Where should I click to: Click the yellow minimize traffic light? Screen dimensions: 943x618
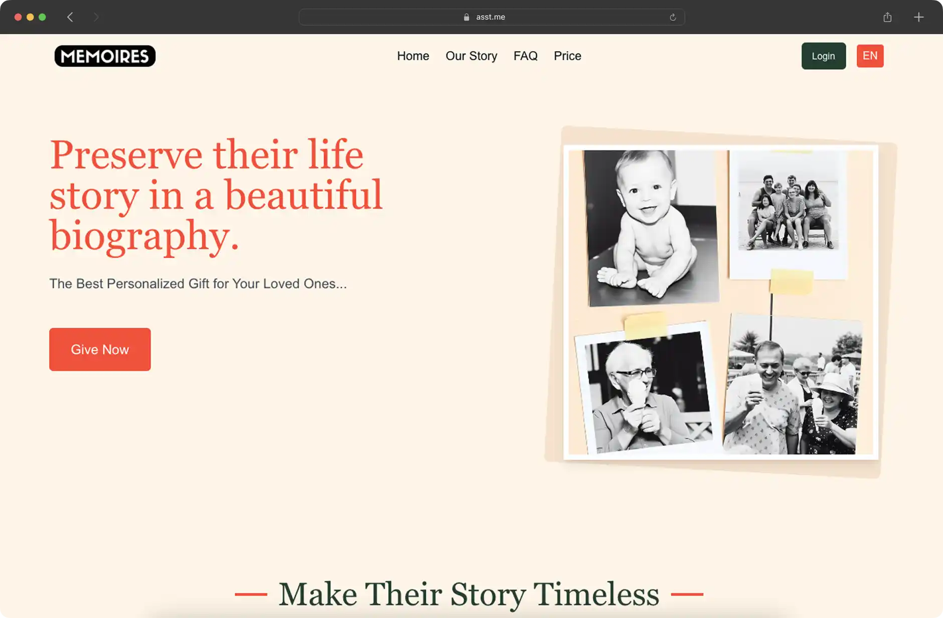tap(30, 17)
